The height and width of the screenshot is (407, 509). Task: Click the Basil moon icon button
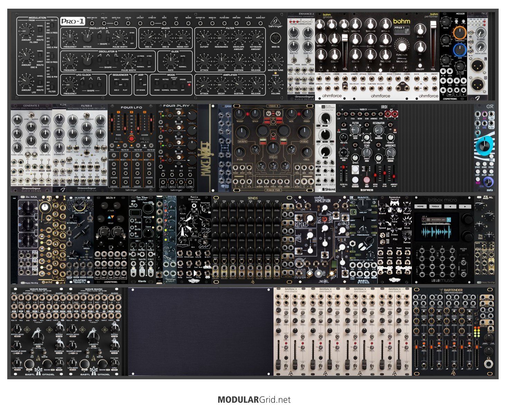point(353,212)
